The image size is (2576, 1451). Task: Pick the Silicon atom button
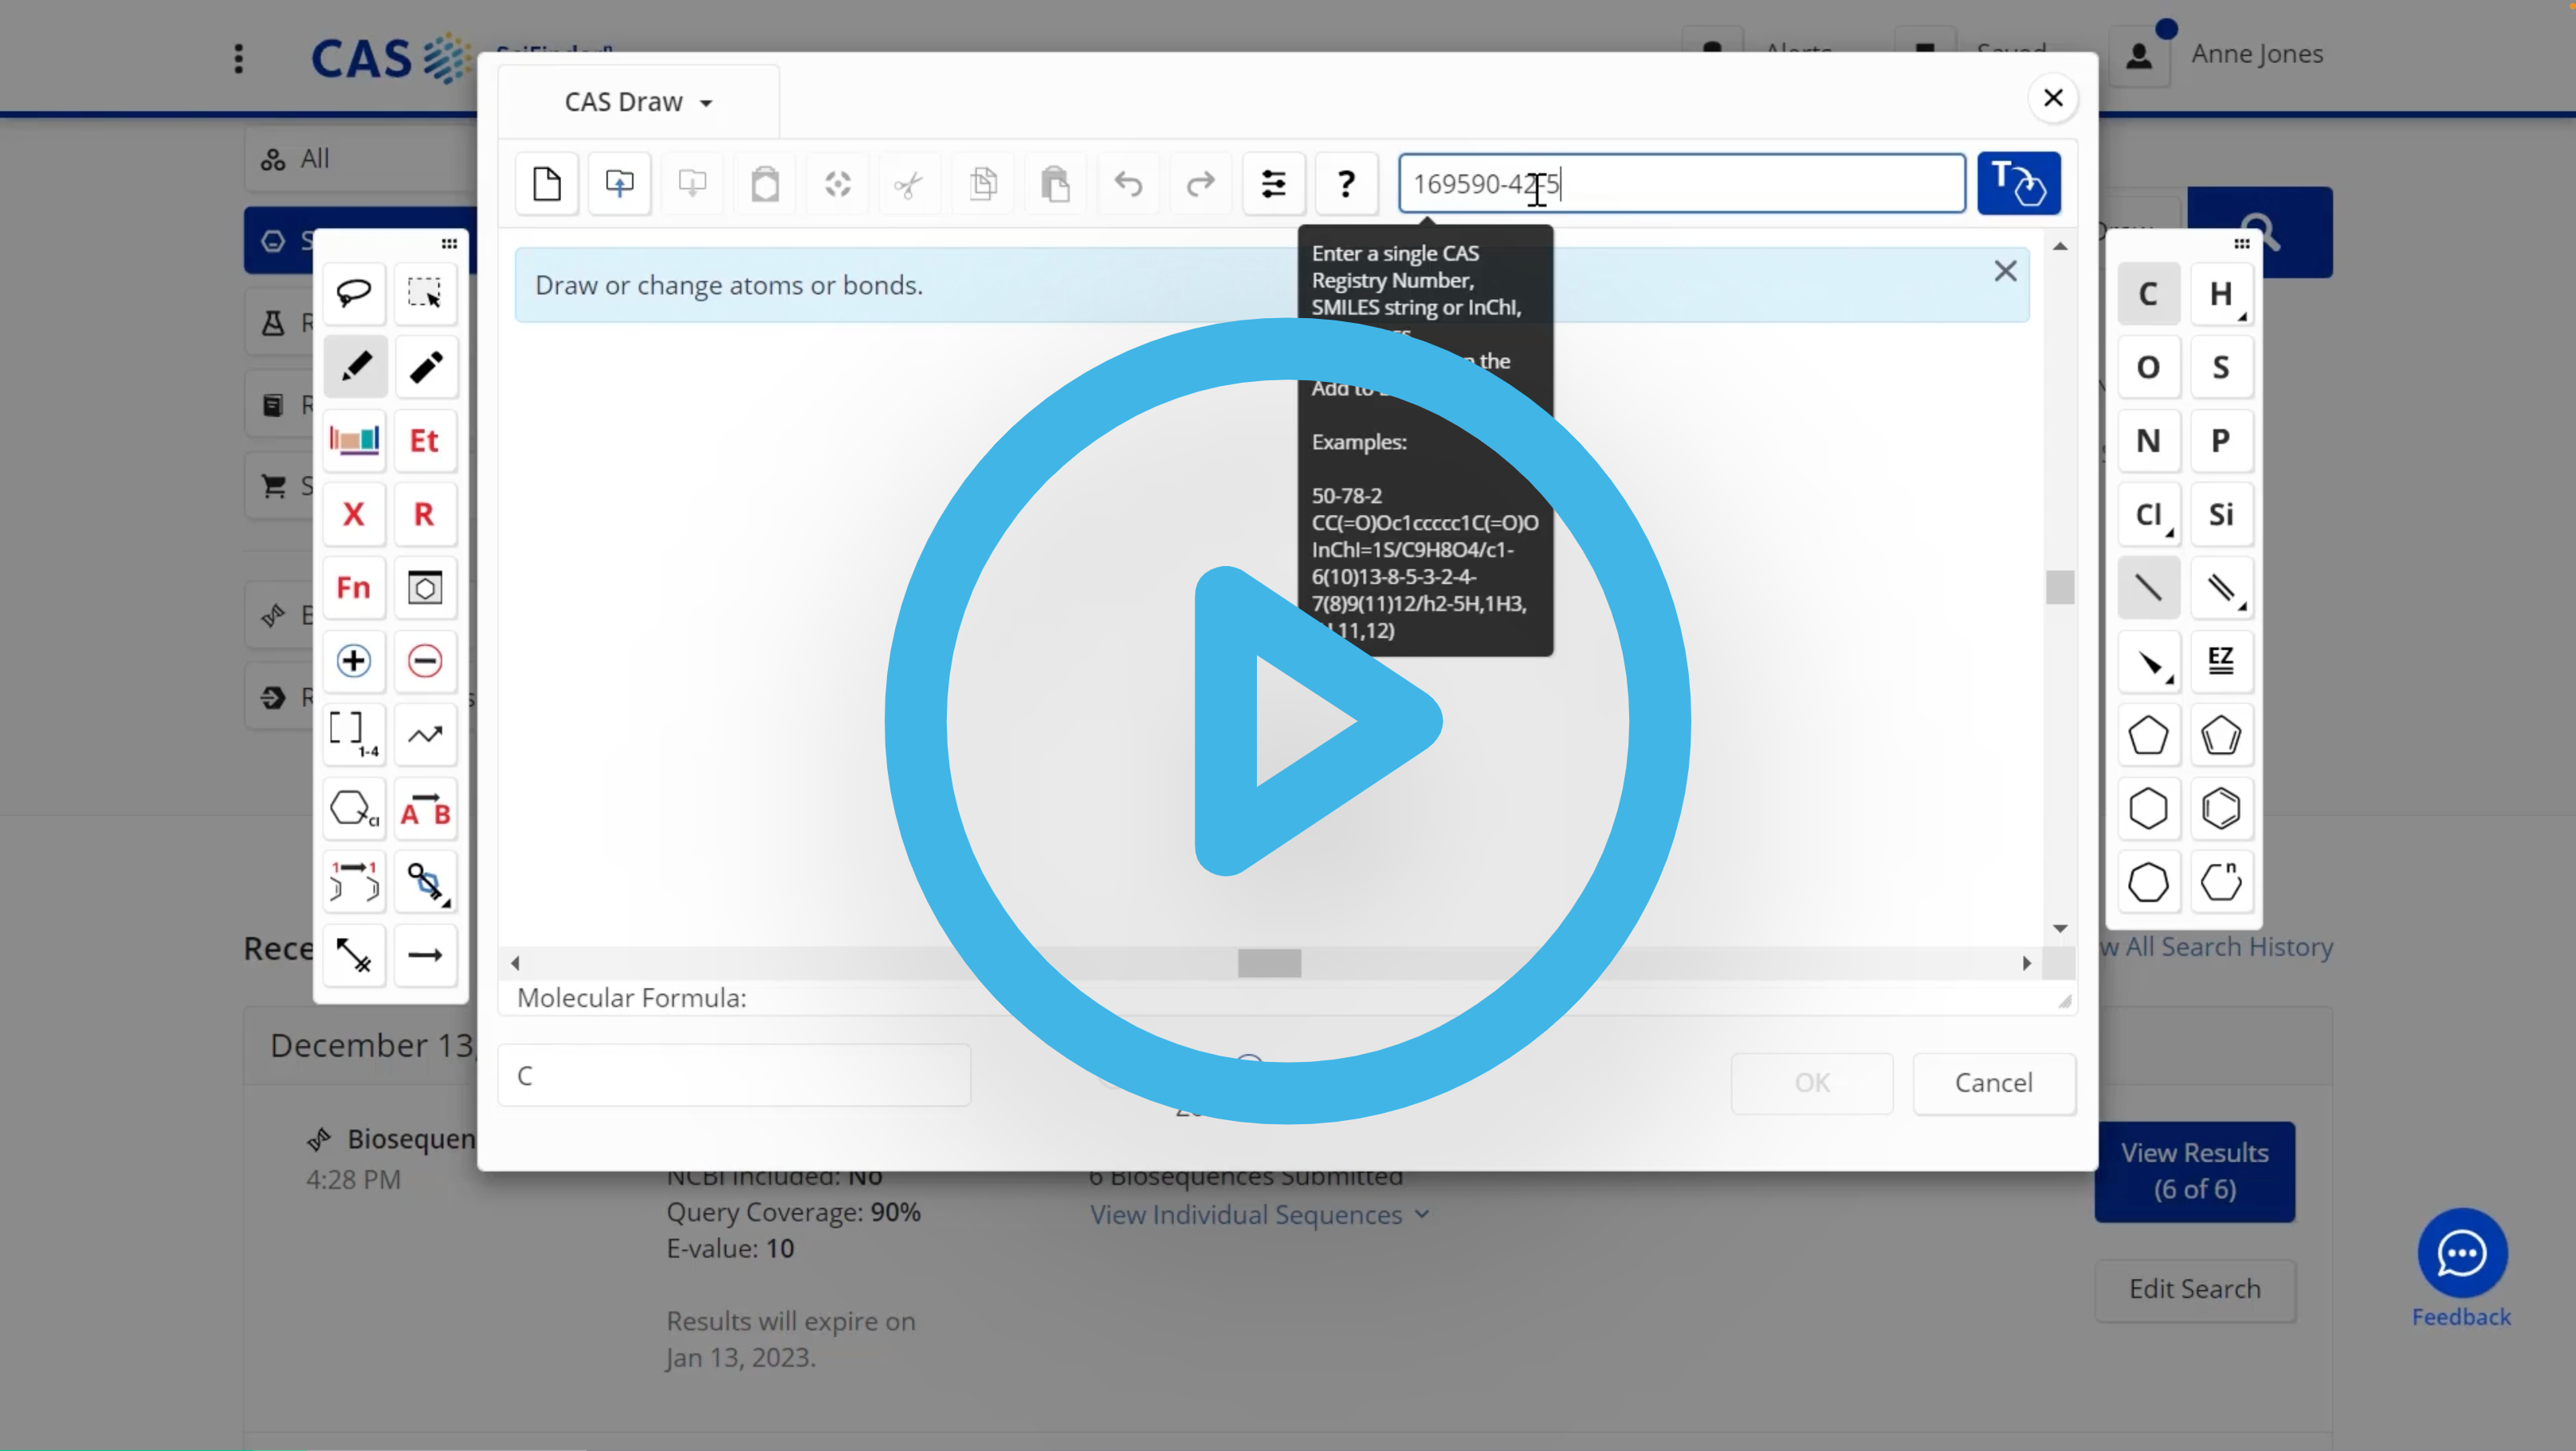point(2221,514)
